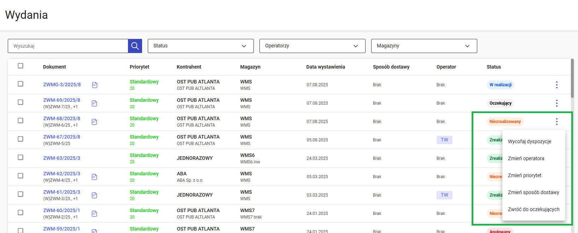Expand the Status filter dropdown

[x=200, y=46]
